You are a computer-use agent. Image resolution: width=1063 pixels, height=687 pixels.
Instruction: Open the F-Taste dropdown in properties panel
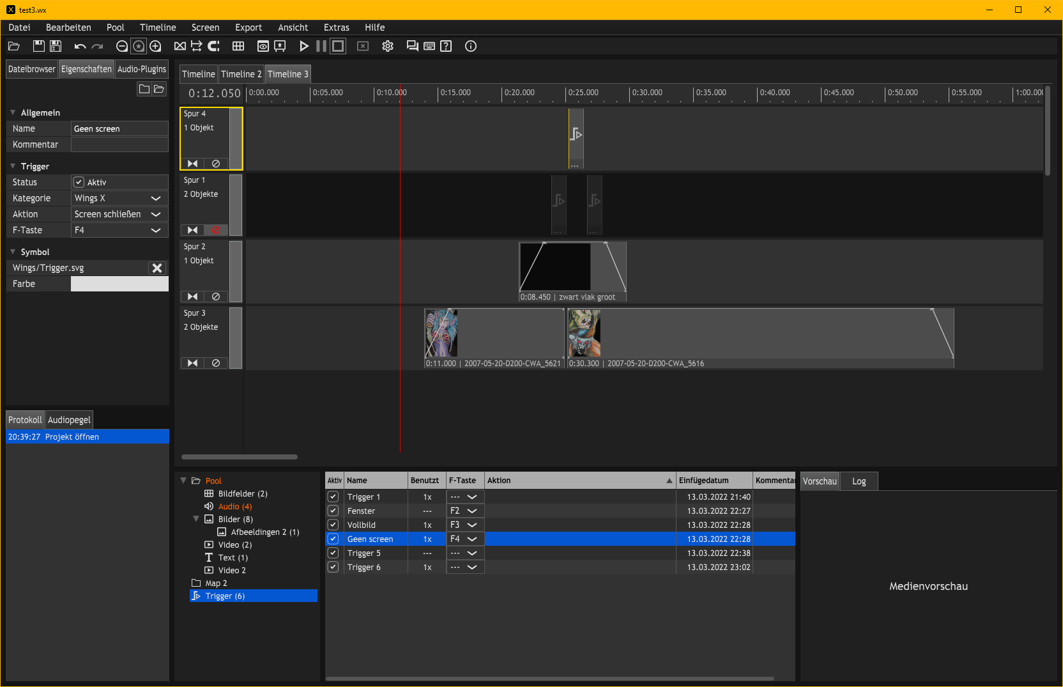pyautogui.click(x=119, y=230)
